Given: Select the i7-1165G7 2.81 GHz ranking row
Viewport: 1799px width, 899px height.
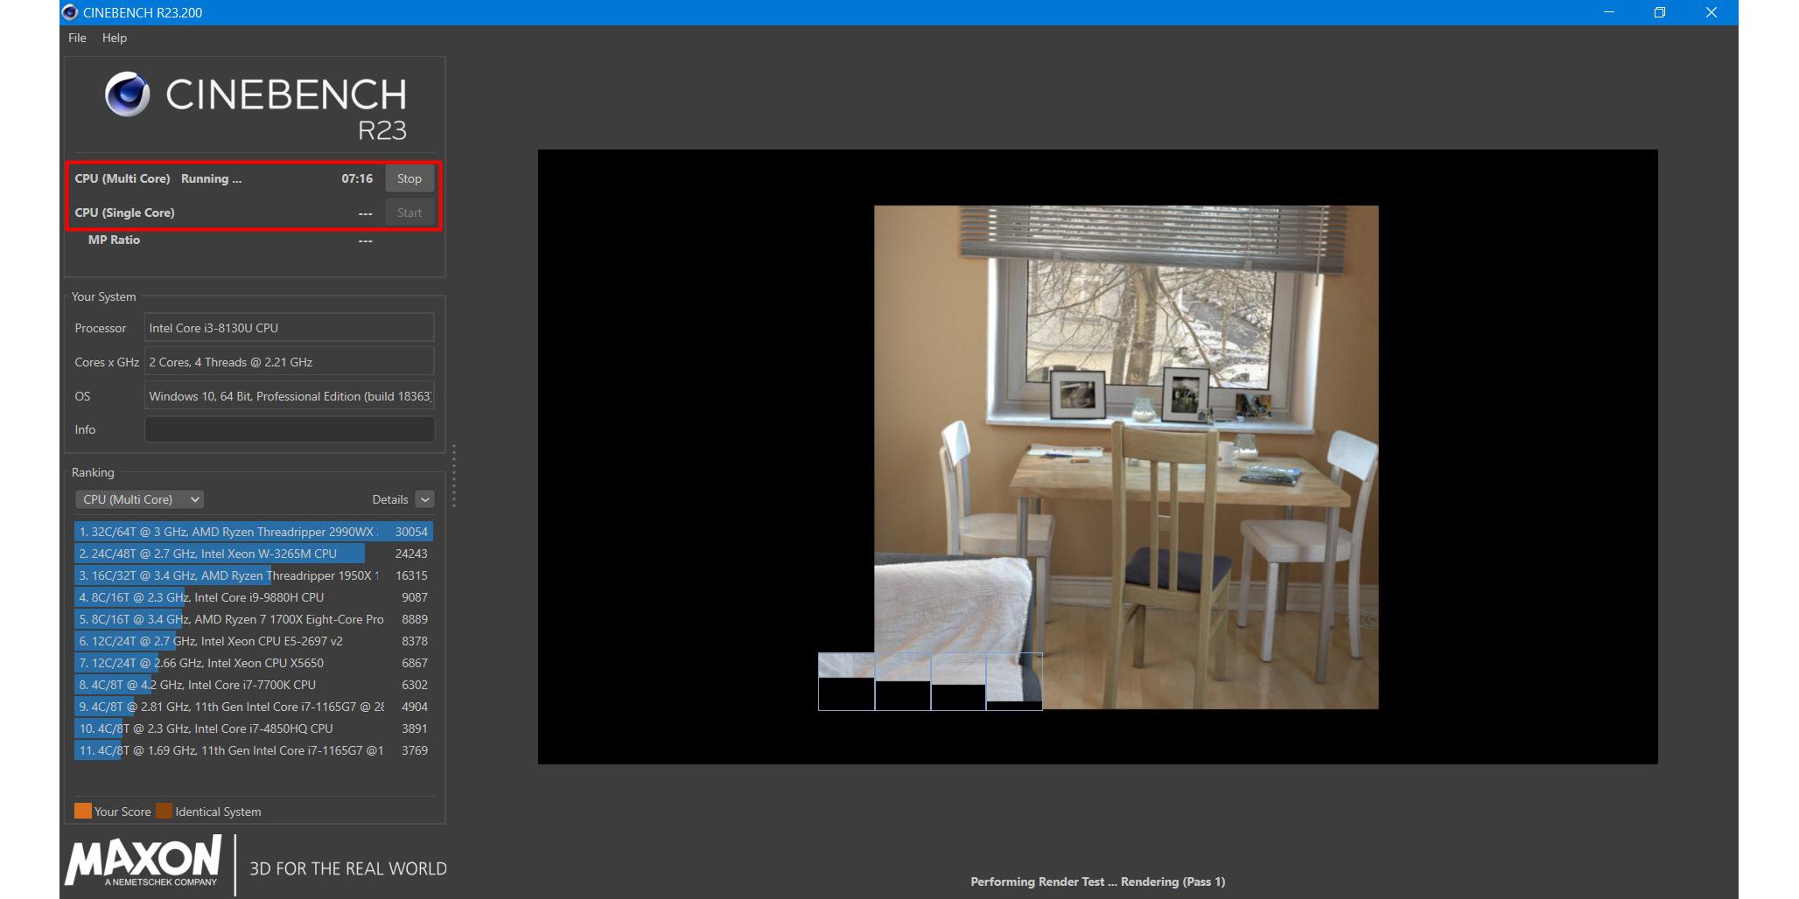Looking at the screenshot, I should [254, 707].
